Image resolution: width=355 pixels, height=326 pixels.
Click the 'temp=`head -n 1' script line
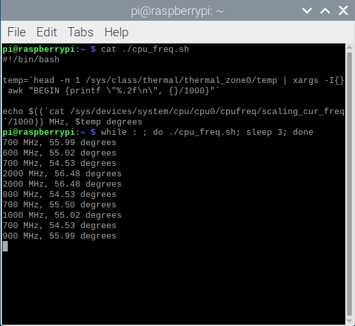[x=174, y=80]
